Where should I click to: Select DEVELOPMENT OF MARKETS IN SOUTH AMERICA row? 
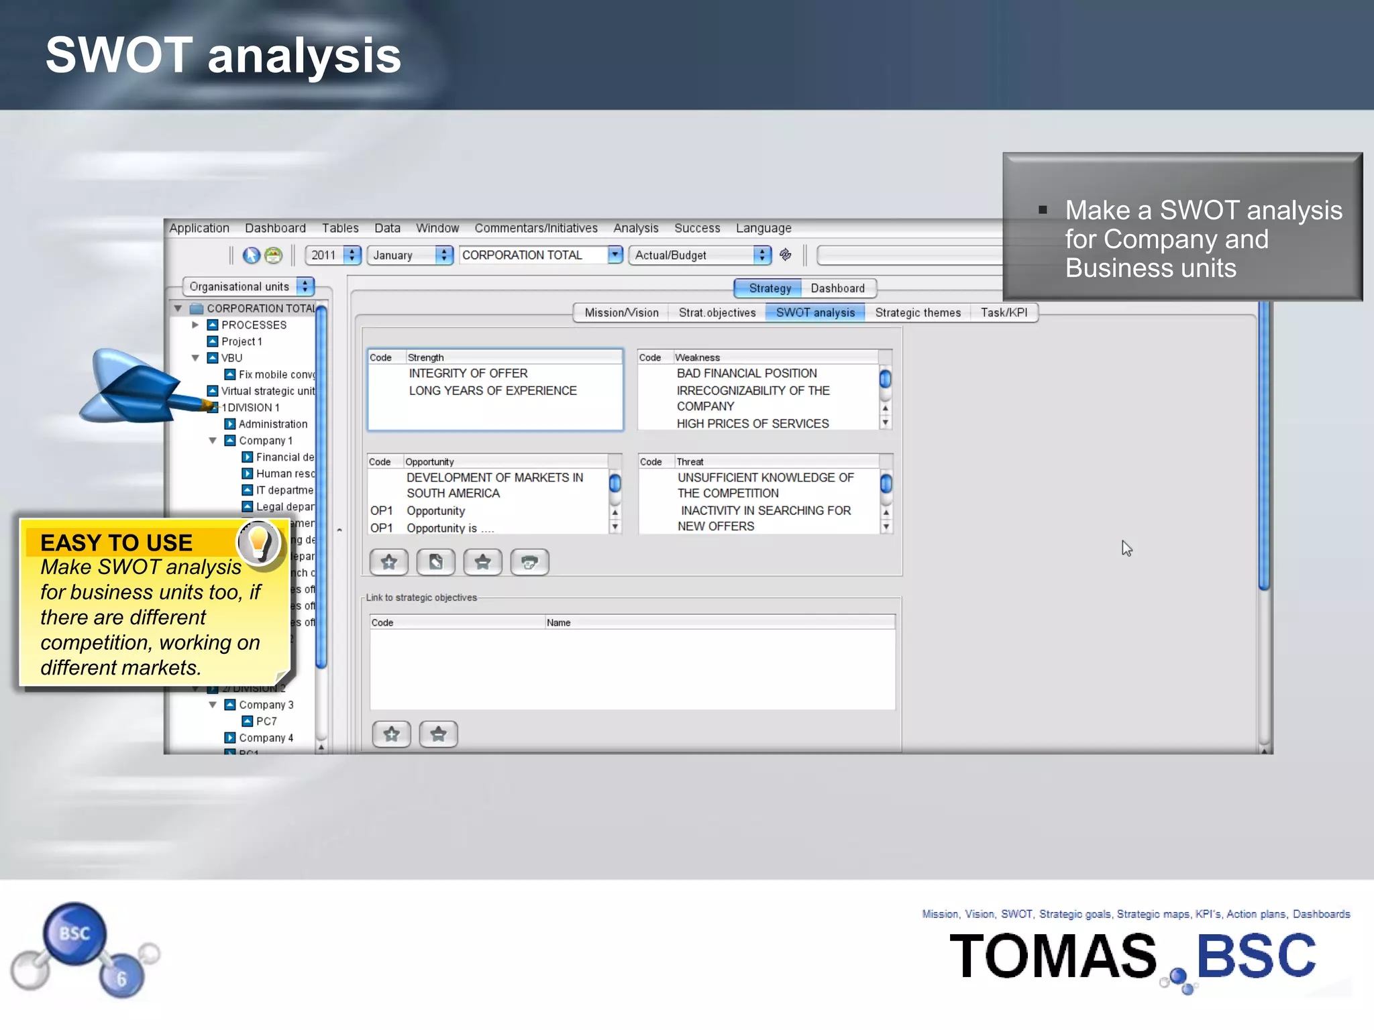pyautogui.click(x=488, y=485)
